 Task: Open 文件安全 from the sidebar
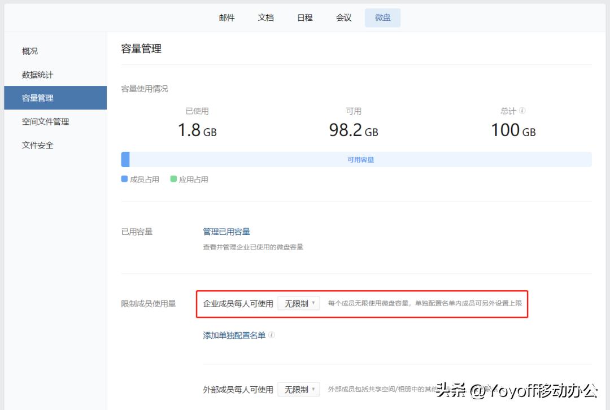click(x=37, y=145)
